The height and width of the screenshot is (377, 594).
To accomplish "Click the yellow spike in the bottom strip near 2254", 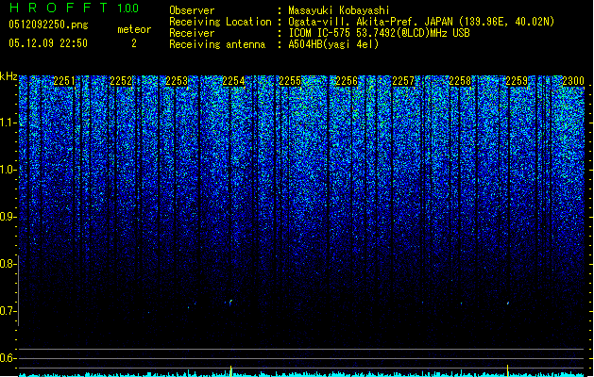I will (231, 371).
